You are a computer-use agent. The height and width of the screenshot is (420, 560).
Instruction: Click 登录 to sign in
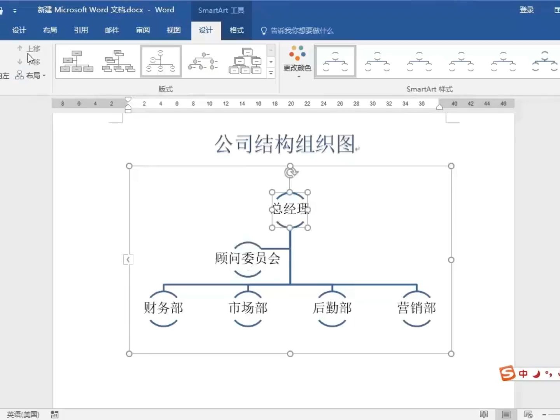coord(527,10)
